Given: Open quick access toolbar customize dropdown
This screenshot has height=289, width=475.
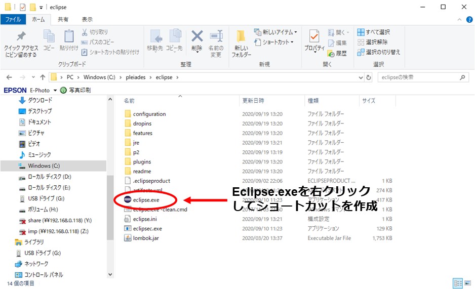Looking at the screenshot, I should coord(41,7).
